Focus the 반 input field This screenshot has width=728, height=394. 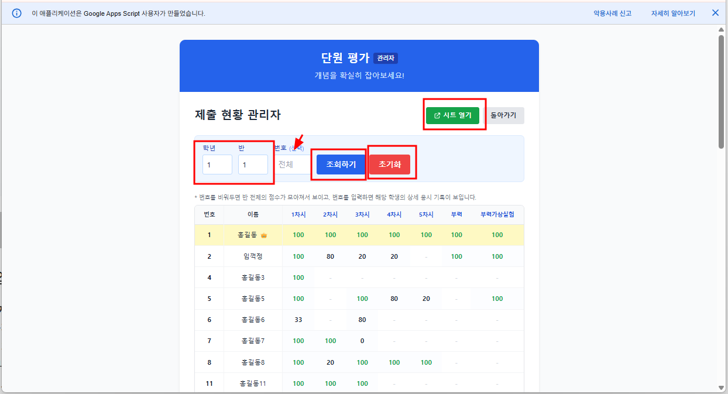pos(253,165)
